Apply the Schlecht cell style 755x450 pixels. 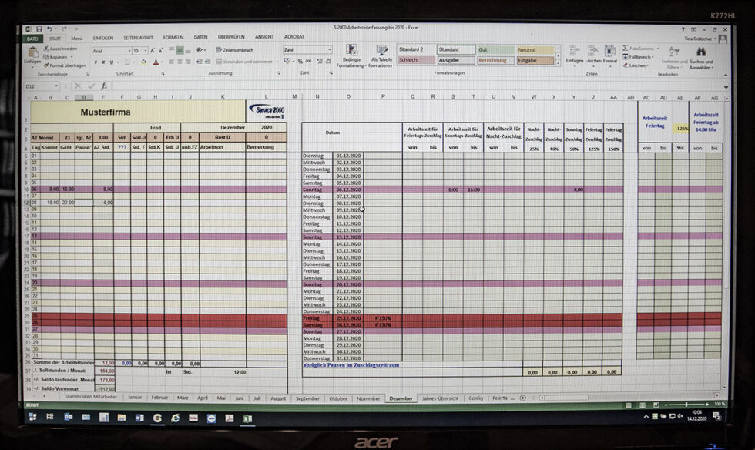(x=415, y=60)
